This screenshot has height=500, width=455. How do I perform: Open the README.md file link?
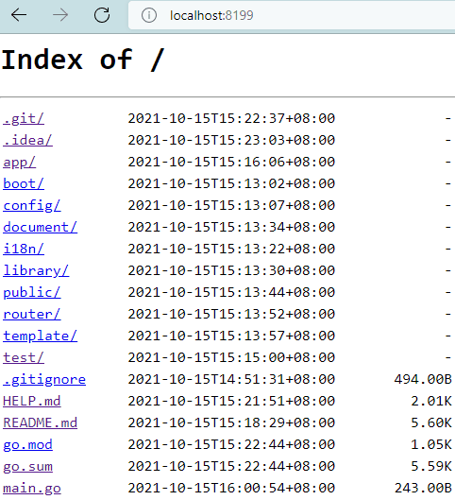coord(40,423)
